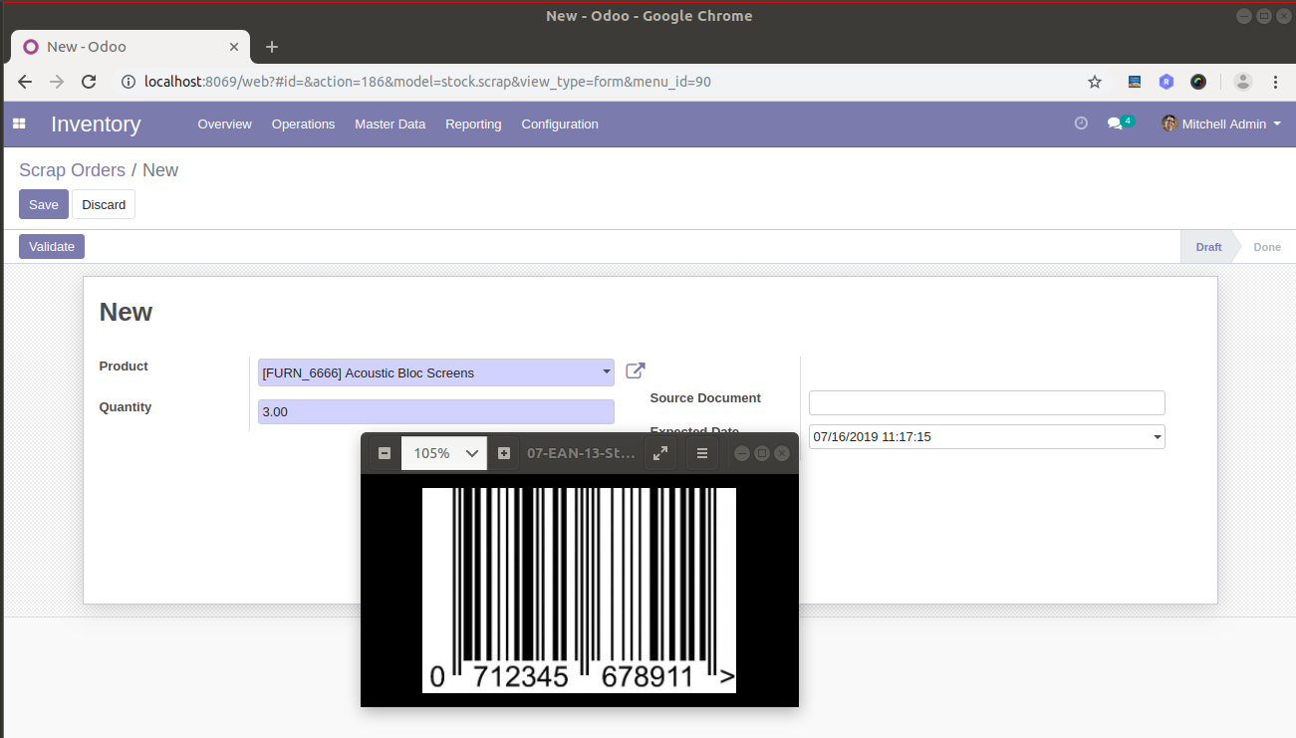Open the Configuration menu

[560, 124]
